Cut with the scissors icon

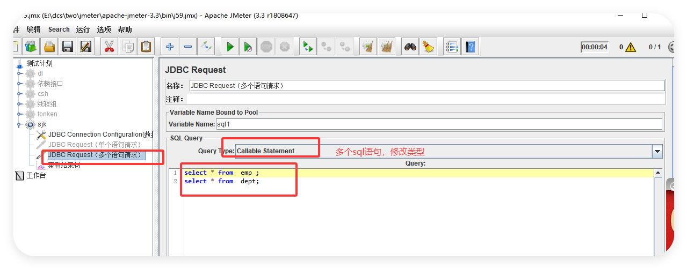point(109,47)
